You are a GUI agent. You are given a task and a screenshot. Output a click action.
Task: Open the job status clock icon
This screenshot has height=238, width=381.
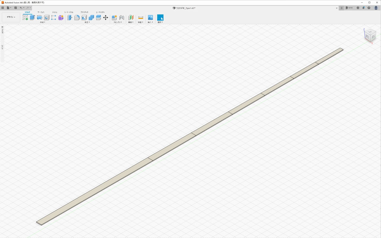coord(358,8)
